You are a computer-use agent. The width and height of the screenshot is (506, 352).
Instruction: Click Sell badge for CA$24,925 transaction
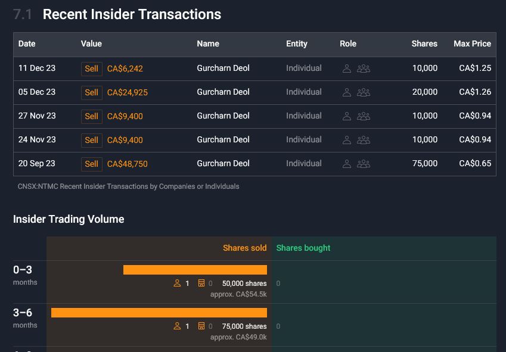tap(91, 92)
